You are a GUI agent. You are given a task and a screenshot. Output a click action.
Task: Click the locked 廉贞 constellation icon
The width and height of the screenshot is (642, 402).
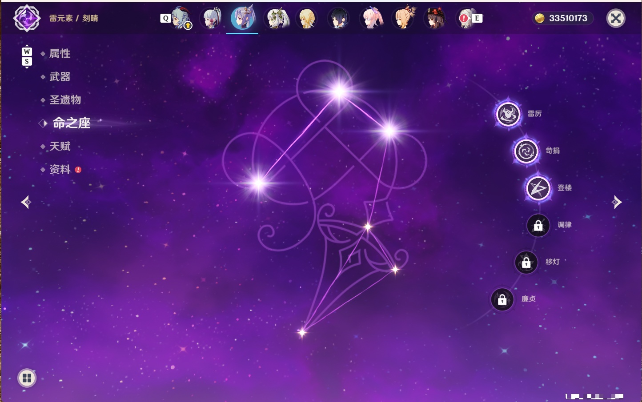tap(502, 299)
